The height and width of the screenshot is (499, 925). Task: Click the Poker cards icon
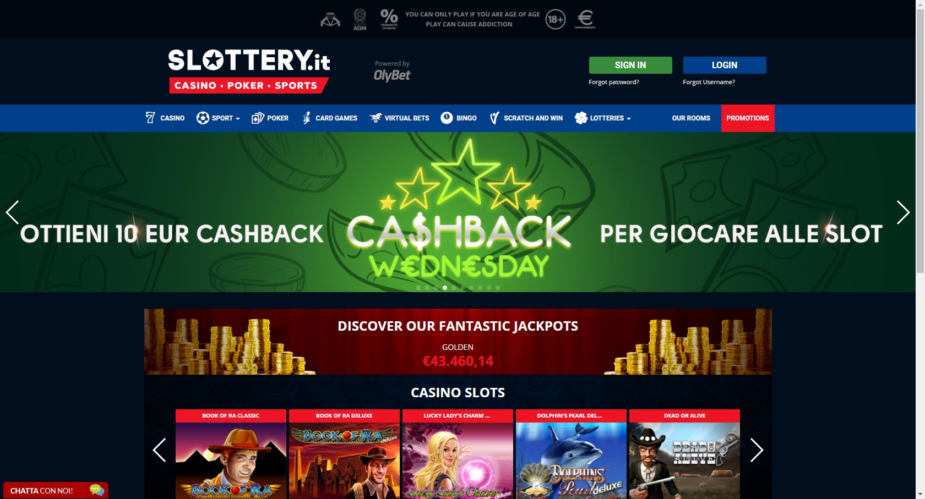click(x=258, y=118)
